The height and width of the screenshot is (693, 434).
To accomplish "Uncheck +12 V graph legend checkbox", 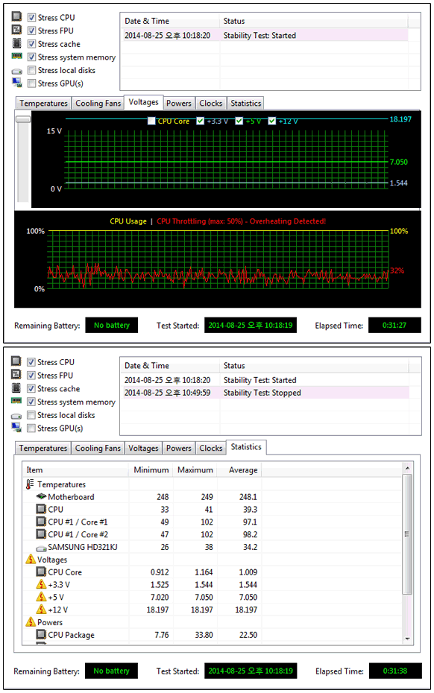I will [272, 121].
